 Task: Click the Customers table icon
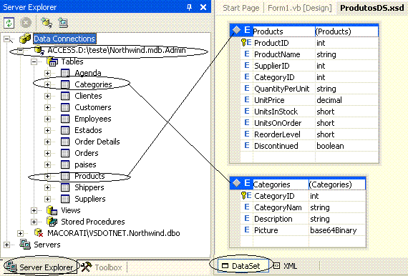[x=65, y=107]
